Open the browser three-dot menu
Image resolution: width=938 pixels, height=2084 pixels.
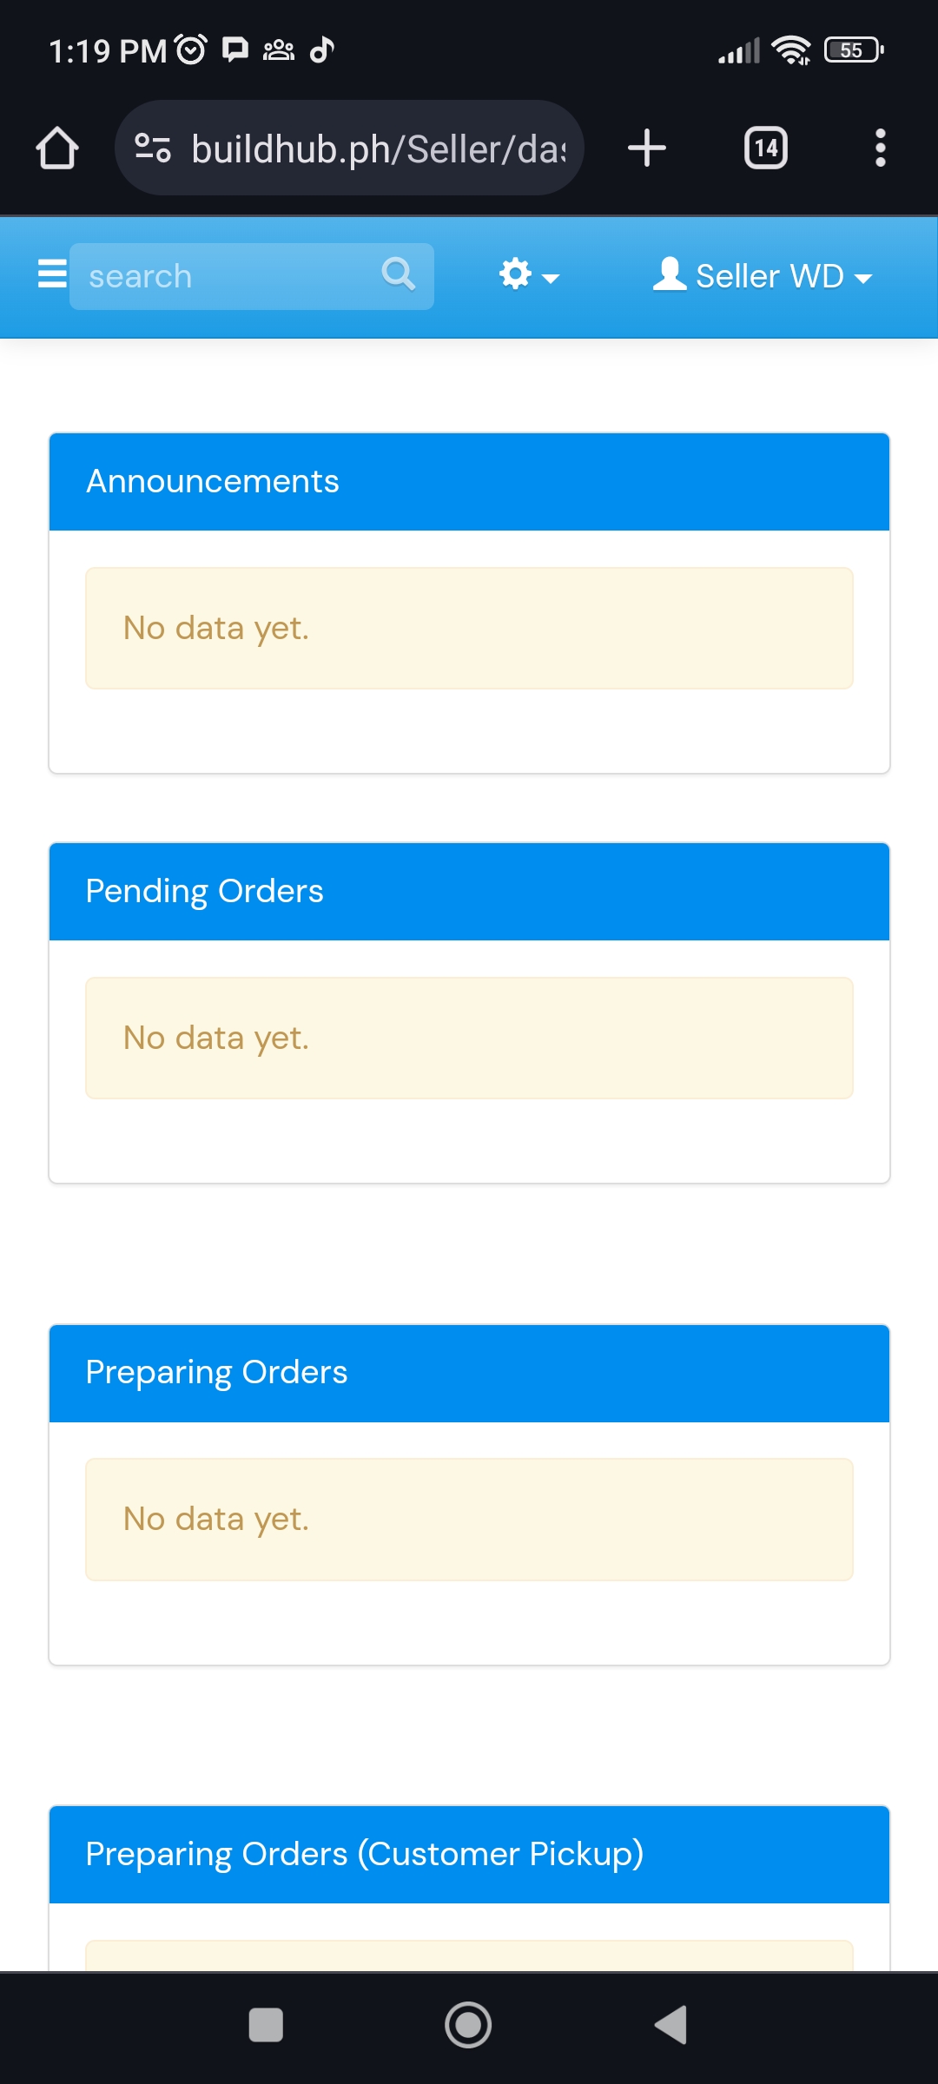pyautogui.click(x=880, y=148)
